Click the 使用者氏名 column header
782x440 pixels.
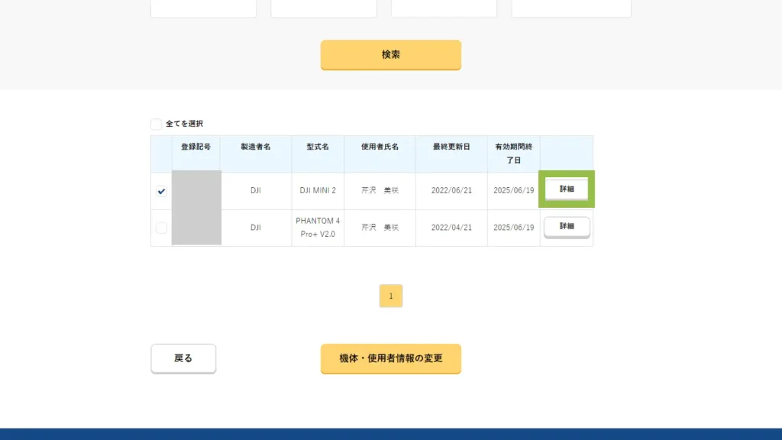380,147
